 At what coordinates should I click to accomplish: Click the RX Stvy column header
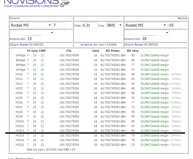click(x=133, y=51)
